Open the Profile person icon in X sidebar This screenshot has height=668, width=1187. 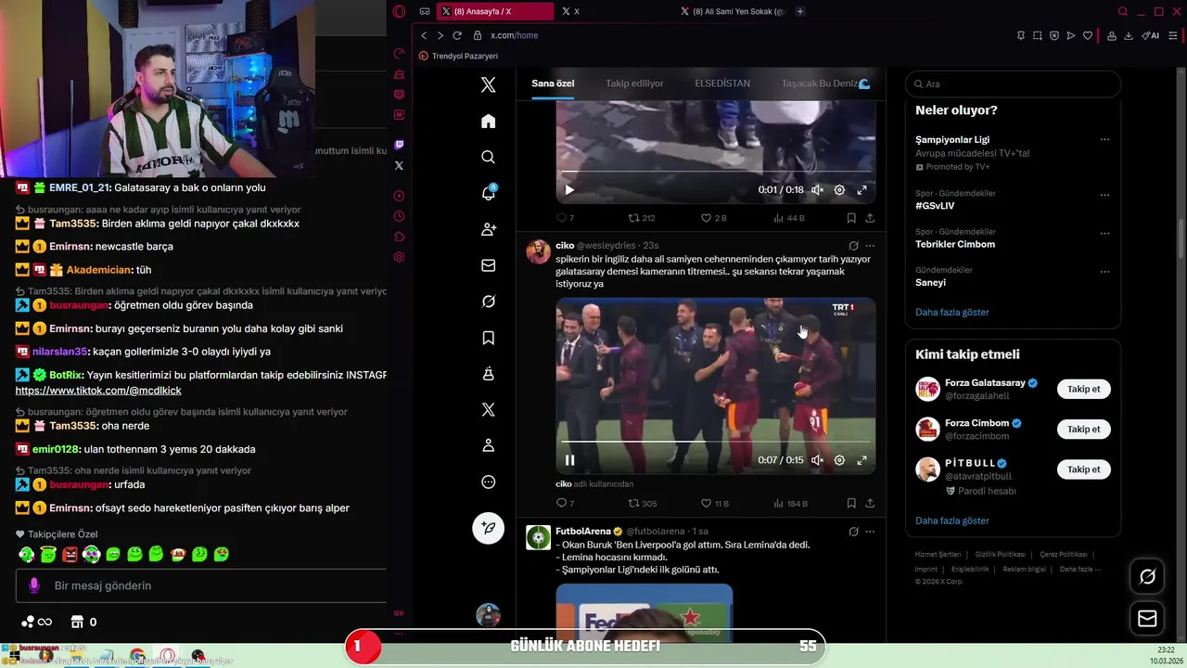coord(489,446)
